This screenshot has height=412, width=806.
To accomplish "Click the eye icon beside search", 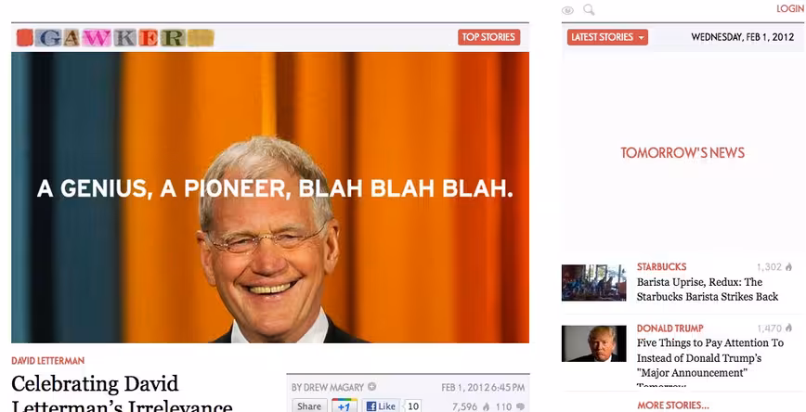I will point(567,10).
